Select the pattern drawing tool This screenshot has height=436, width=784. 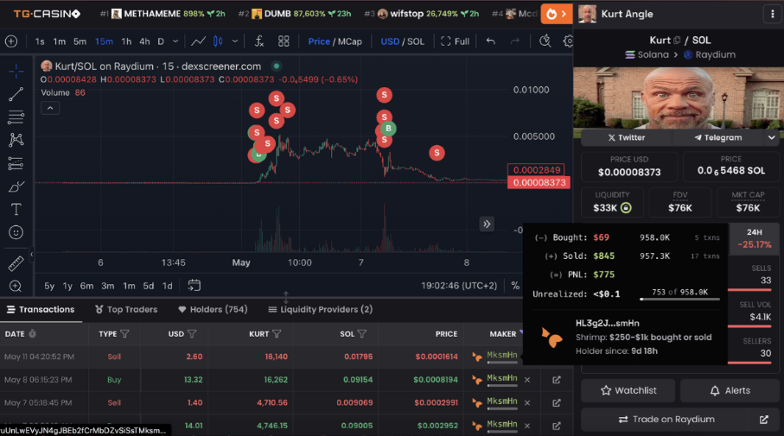(x=16, y=140)
